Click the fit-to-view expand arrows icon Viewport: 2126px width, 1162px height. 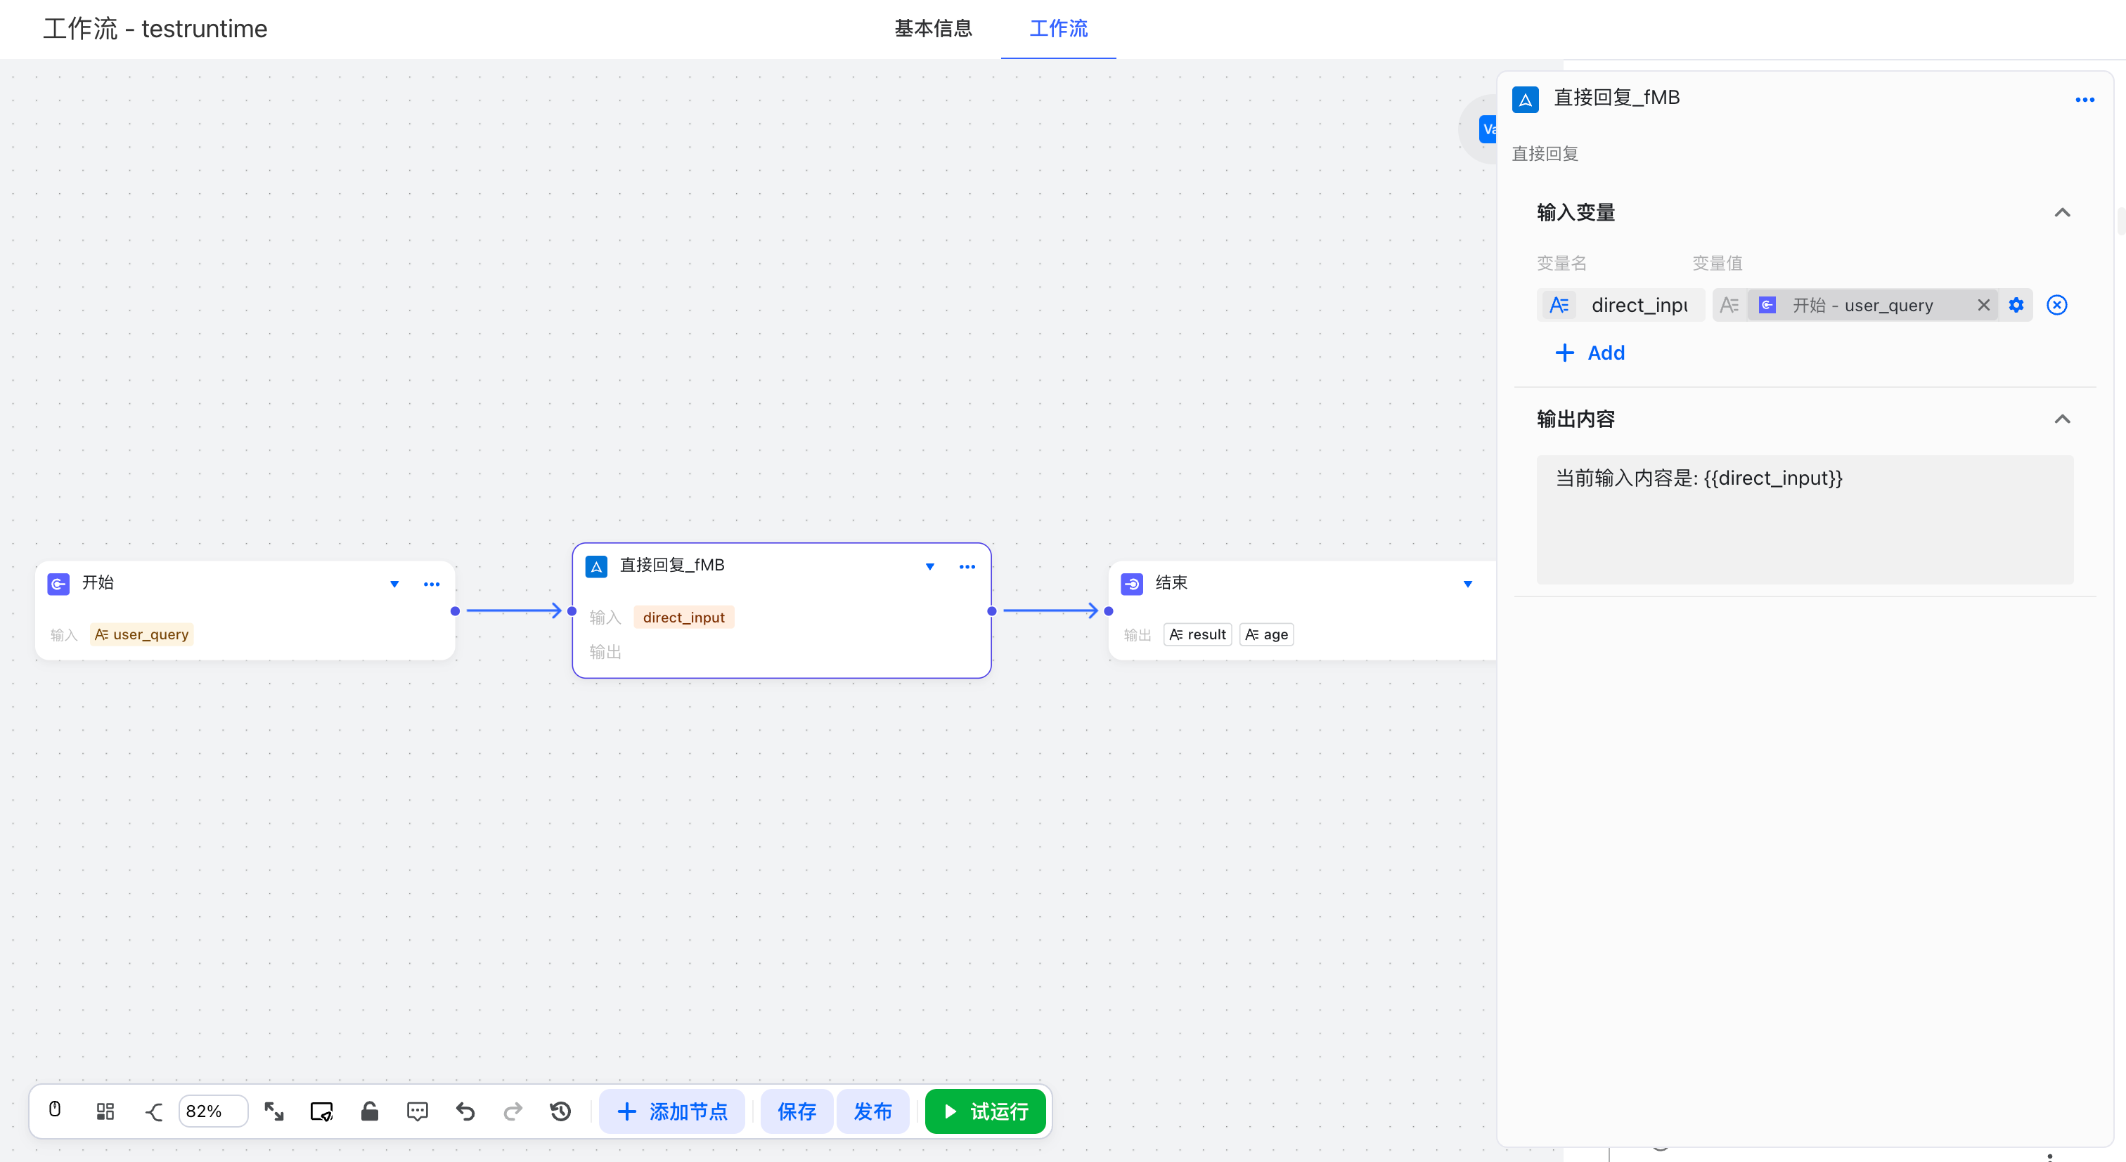(x=274, y=1111)
